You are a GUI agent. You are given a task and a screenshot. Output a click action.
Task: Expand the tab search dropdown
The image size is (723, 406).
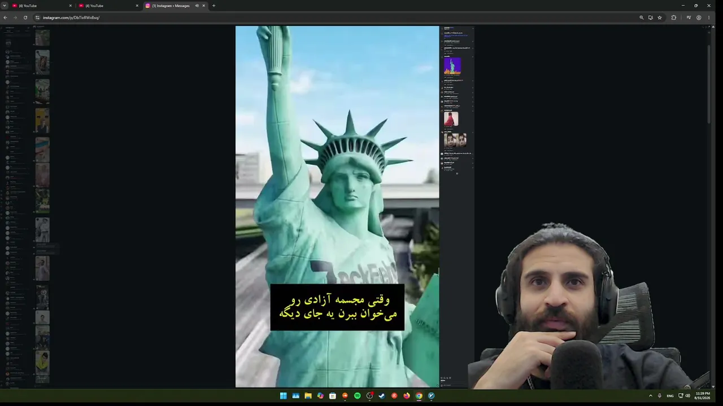4,6
